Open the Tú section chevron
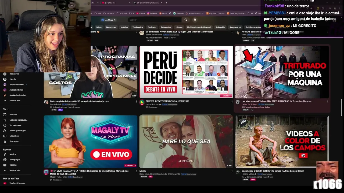Screen dimensions: 344x193 (8, 109)
